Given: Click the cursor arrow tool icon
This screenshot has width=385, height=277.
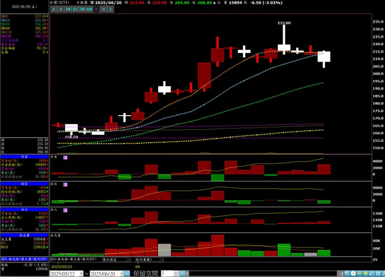Looking at the screenshot, I should pos(347,273).
